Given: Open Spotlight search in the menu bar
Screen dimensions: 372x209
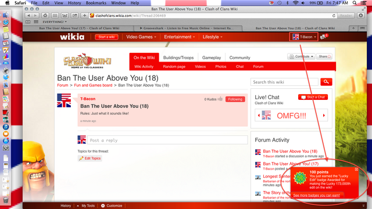Looking at the screenshot, I should point(355,3).
